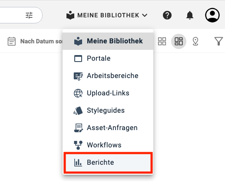Open the filter funnel icon
Screen dimensions: 225x186
[218, 41]
